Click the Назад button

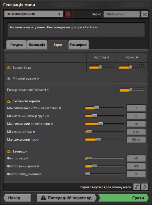click(x=17, y=198)
